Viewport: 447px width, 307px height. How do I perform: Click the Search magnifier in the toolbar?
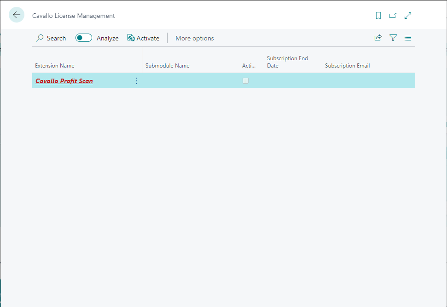tap(40, 38)
